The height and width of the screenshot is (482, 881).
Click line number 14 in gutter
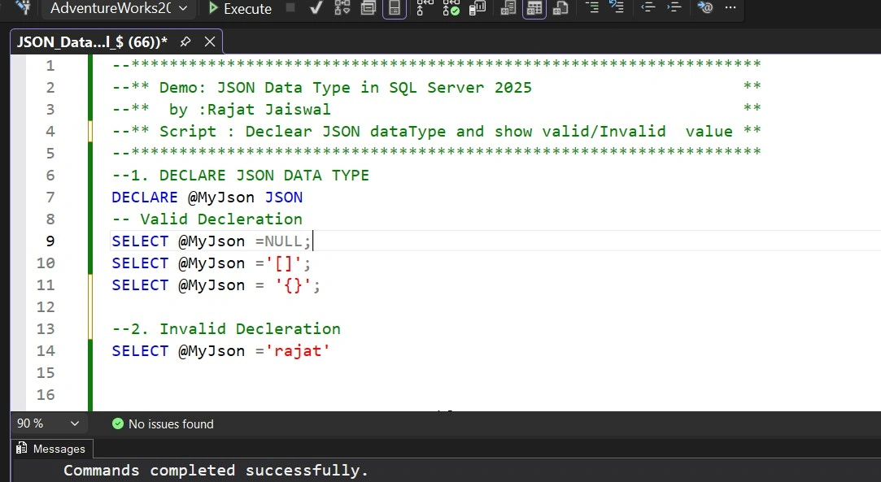pyautogui.click(x=46, y=351)
